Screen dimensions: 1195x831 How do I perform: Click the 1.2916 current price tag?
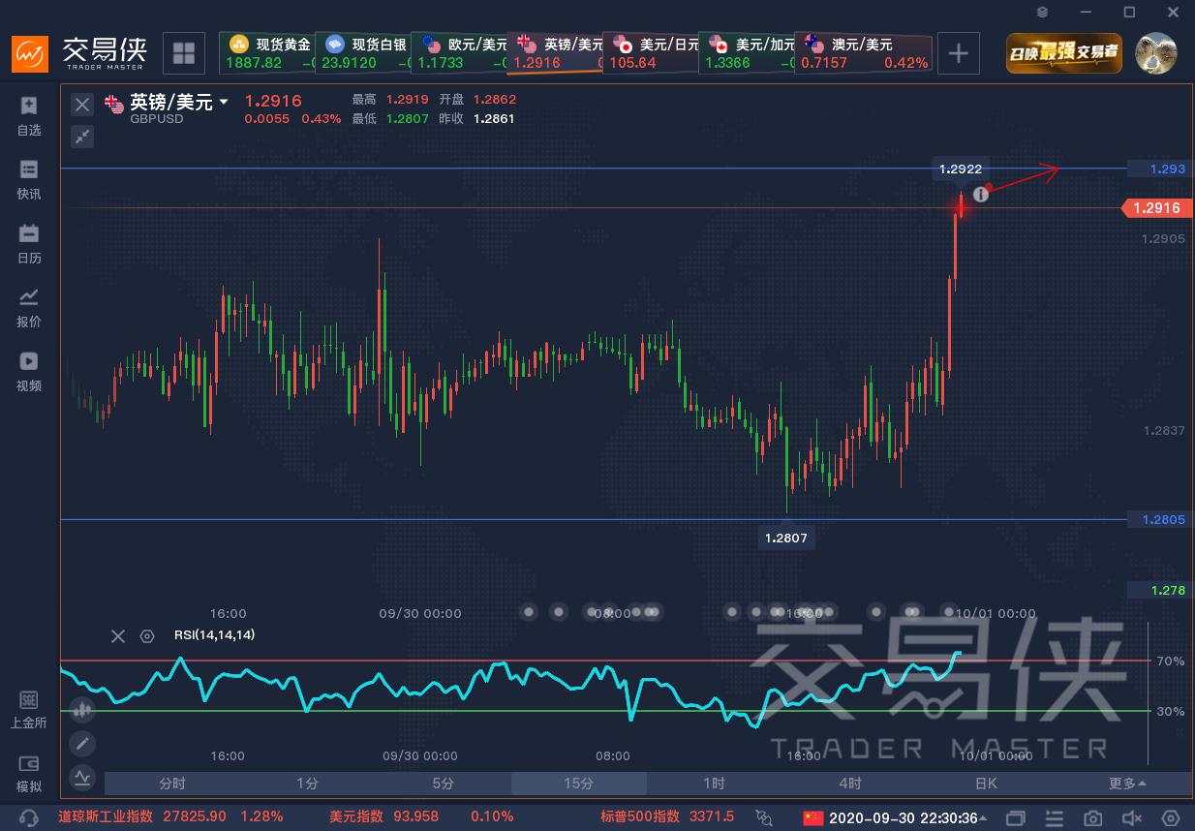coord(1156,207)
